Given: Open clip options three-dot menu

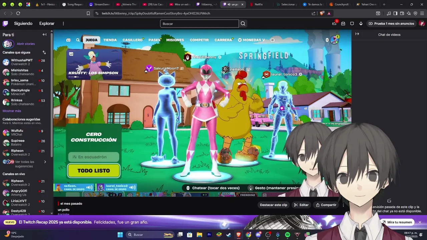Looking at the screenshot, I should click(x=343, y=205).
